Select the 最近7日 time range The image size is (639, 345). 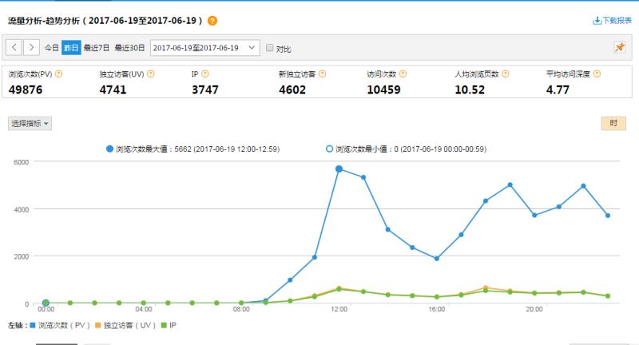point(96,48)
